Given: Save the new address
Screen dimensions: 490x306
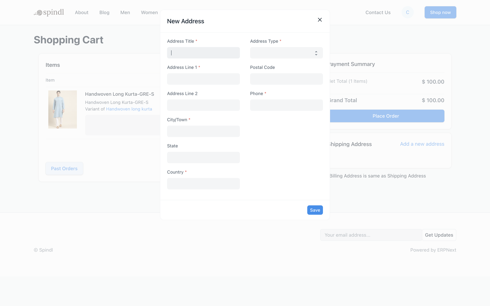Looking at the screenshot, I should (315, 210).
